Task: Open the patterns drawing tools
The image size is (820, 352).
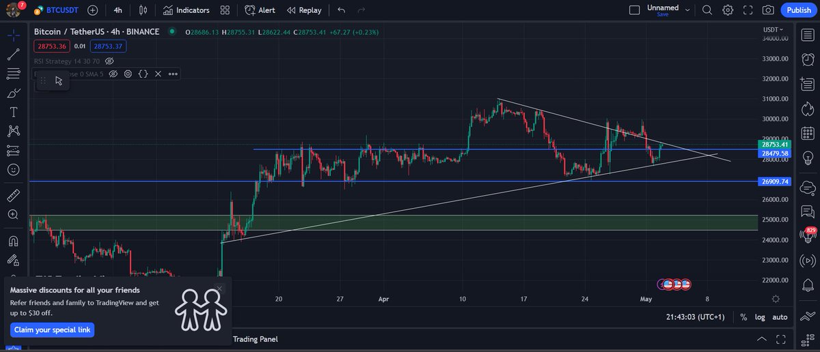Action: click(x=13, y=131)
